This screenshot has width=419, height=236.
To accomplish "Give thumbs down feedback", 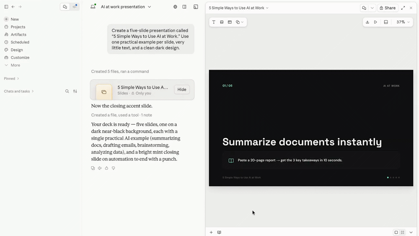I will [x=113, y=168].
